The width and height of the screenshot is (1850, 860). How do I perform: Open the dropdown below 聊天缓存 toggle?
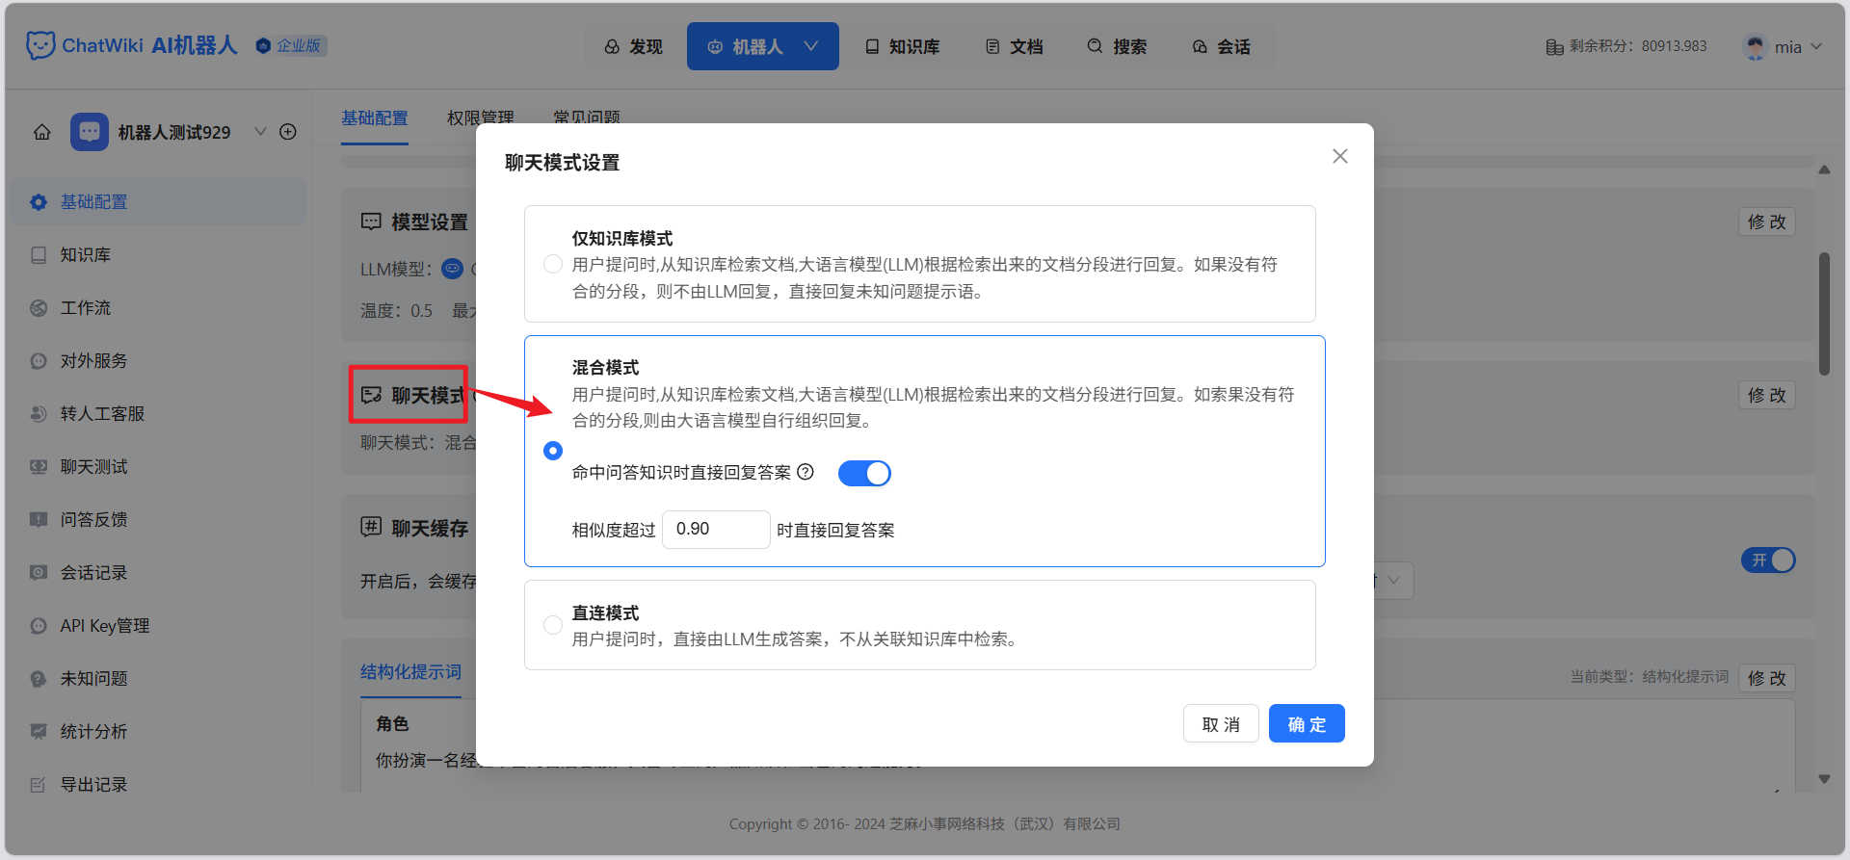[1392, 581]
